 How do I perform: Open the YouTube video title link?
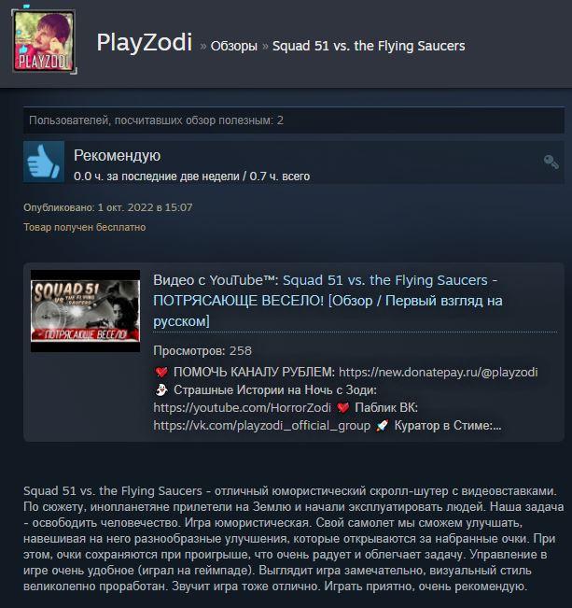(328, 301)
